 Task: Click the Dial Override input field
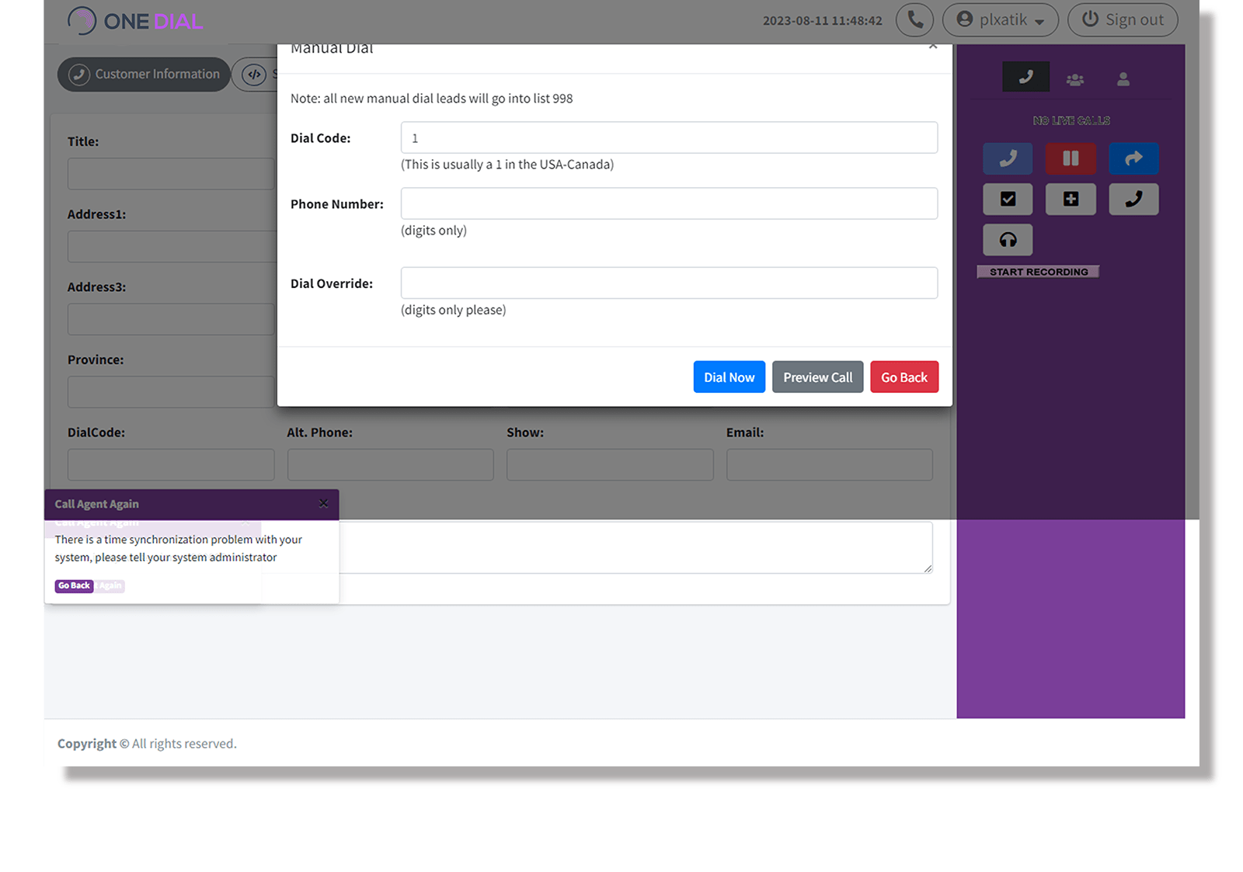pyautogui.click(x=669, y=283)
